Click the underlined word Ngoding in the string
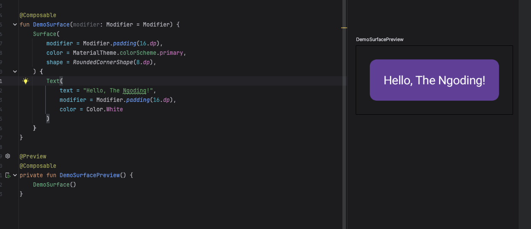Viewport: 531px width, 229px height. (134, 90)
